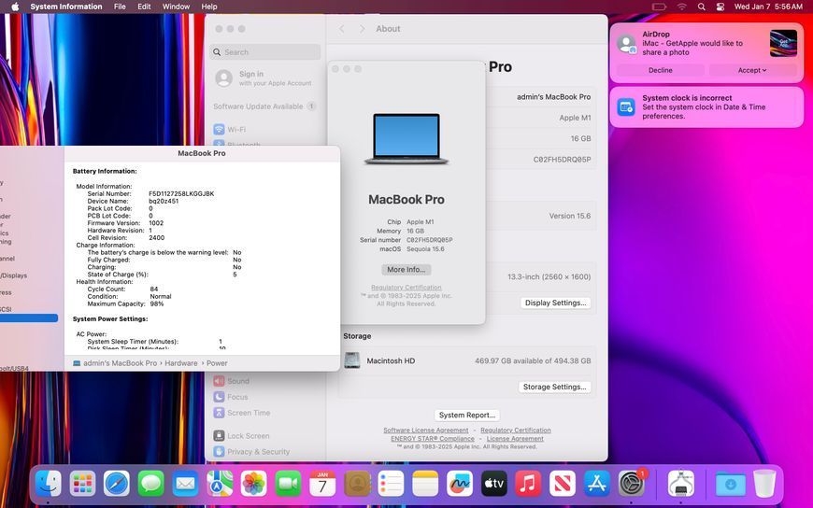This screenshot has width=813, height=508.
Task: Open Regulatory Certification link in the MacBook Pro window
Action: click(406, 288)
